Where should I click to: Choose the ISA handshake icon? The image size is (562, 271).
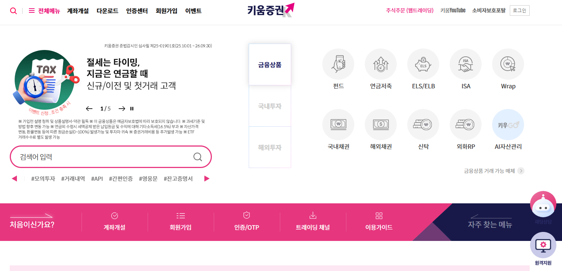point(465,64)
